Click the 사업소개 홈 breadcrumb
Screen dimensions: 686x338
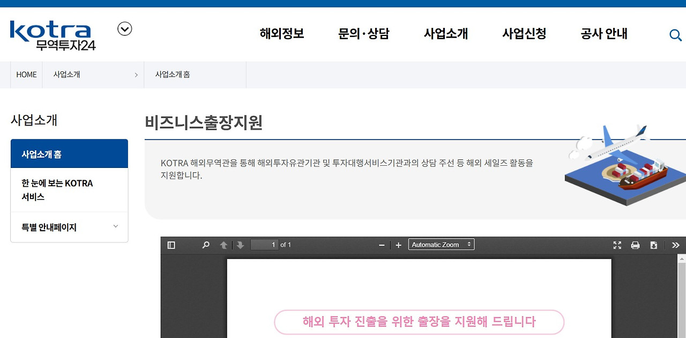point(173,75)
